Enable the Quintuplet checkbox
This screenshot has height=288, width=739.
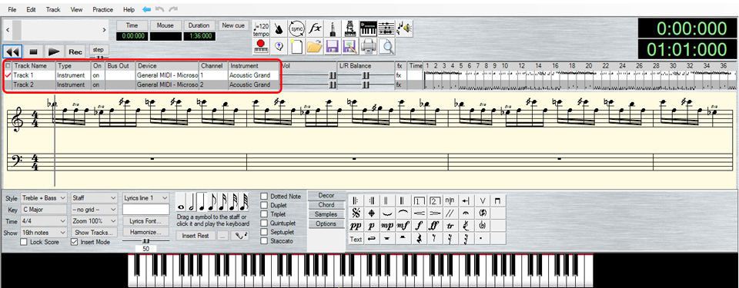(264, 223)
